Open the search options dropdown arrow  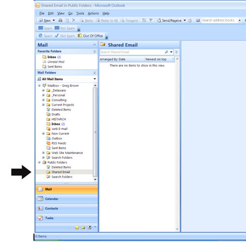tap(171, 52)
